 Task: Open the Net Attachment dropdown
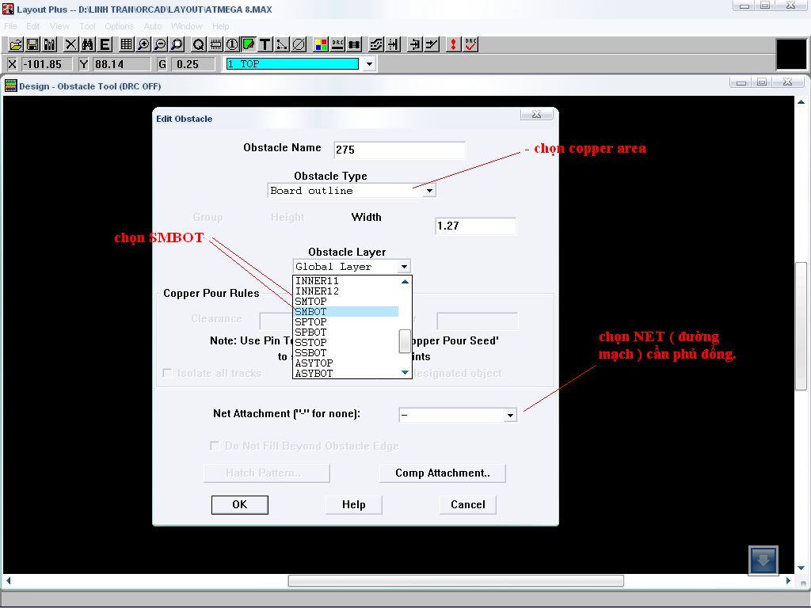pyautogui.click(x=510, y=415)
